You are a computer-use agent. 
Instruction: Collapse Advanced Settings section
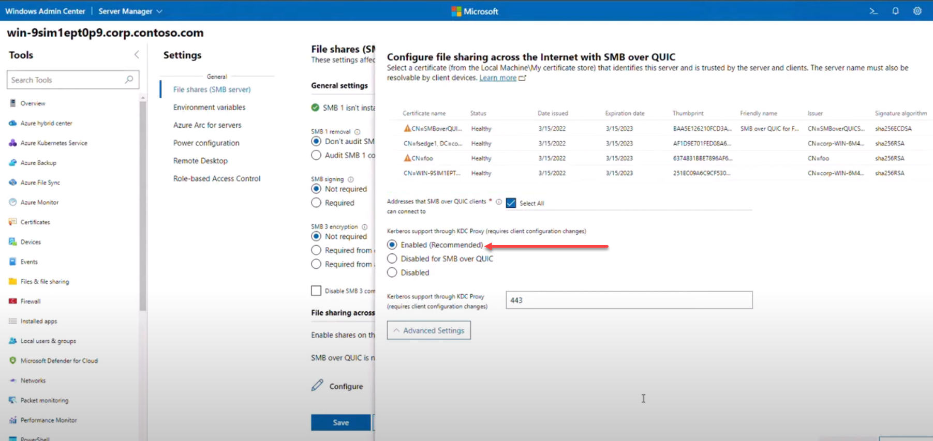click(x=428, y=330)
